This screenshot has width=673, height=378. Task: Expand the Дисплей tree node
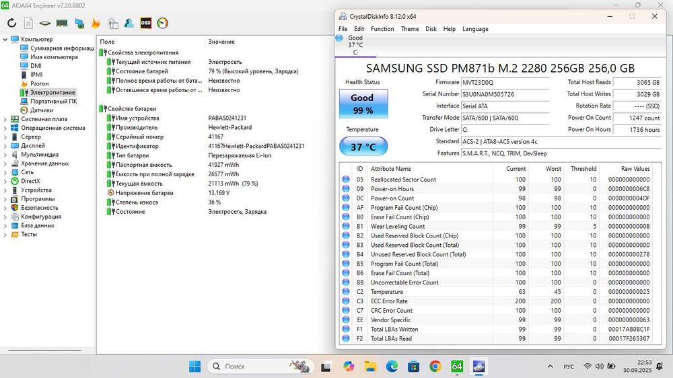pyautogui.click(x=5, y=146)
